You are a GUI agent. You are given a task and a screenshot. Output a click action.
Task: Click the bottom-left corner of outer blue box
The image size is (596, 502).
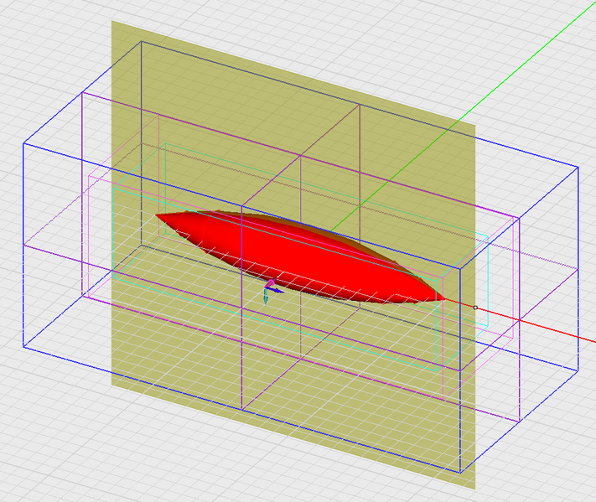(x=23, y=347)
